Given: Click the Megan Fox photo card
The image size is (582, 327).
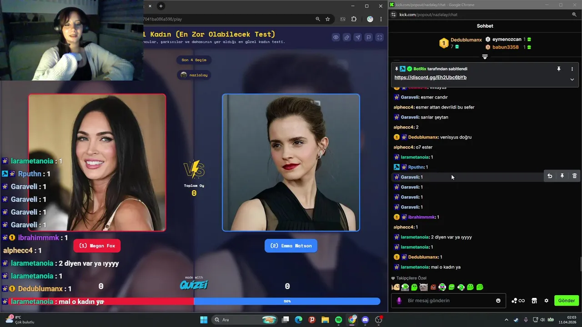Looking at the screenshot, I should 97,163.
